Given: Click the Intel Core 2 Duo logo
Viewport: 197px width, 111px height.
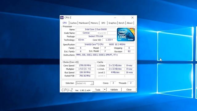Looking at the screenshot, I should pos(126,35).
